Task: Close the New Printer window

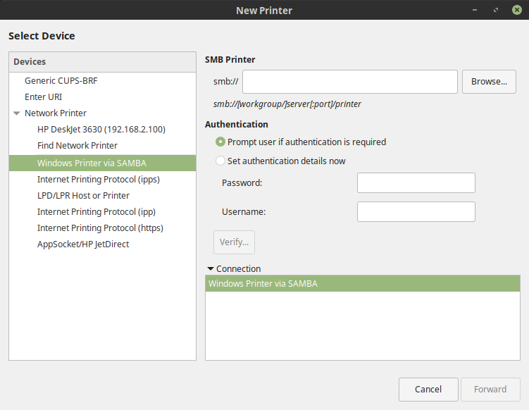Action: [x=516, y=10]
